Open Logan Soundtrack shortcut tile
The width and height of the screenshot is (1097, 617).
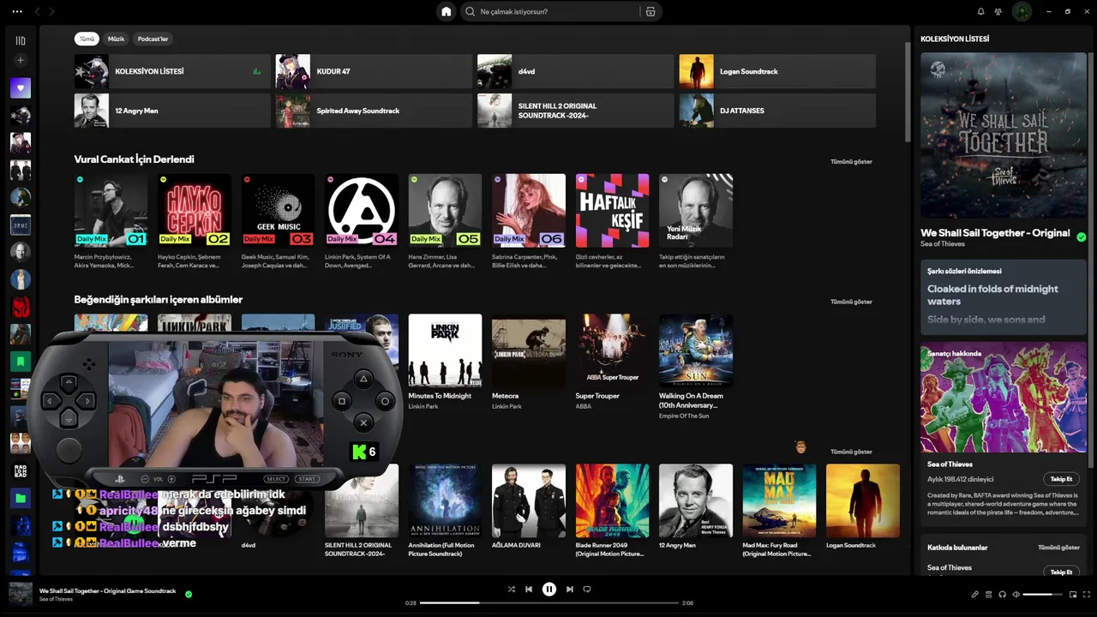coord(777,71)
